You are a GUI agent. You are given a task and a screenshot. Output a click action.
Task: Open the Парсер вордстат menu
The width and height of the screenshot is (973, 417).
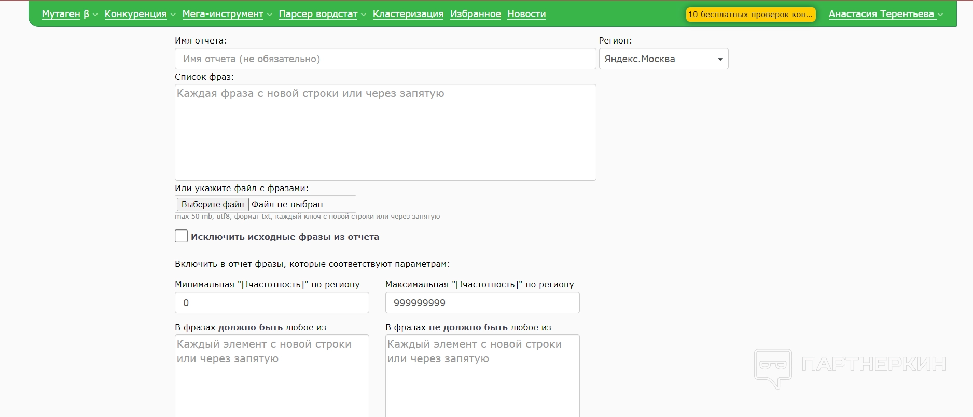click(x=318, y=14)
